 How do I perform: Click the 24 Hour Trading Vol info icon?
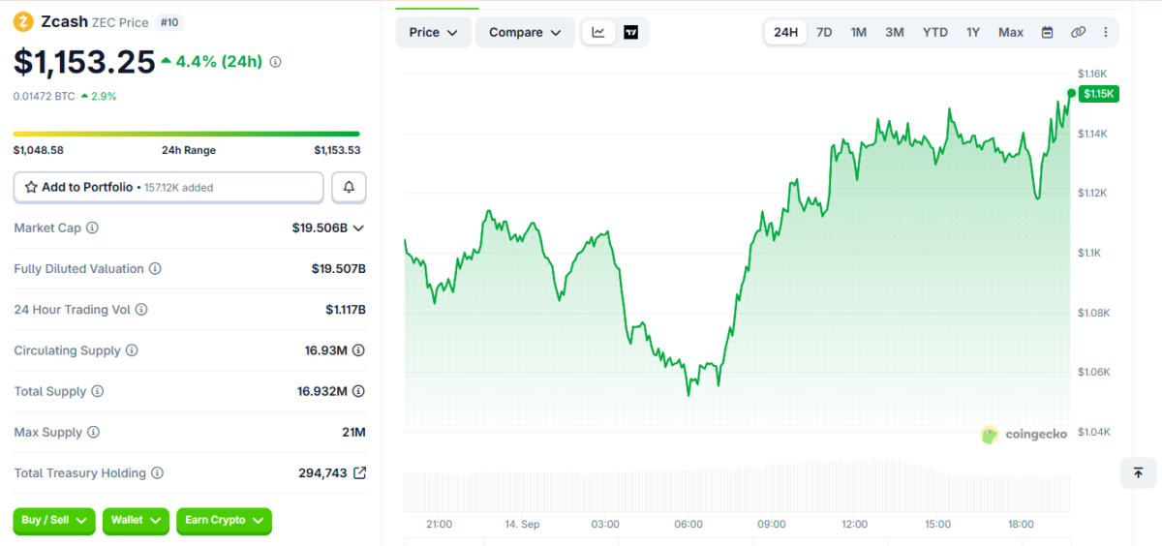coord(141,310)
